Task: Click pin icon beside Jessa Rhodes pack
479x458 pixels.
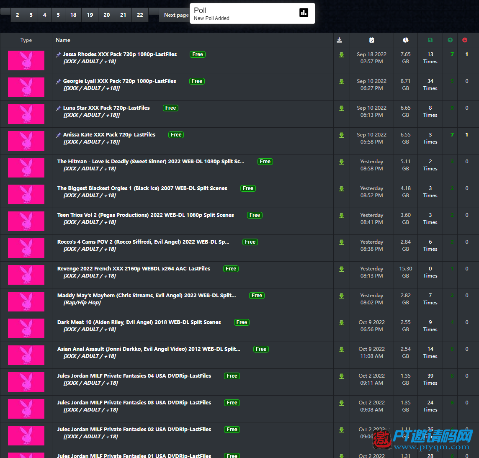Action: point(58,55)
